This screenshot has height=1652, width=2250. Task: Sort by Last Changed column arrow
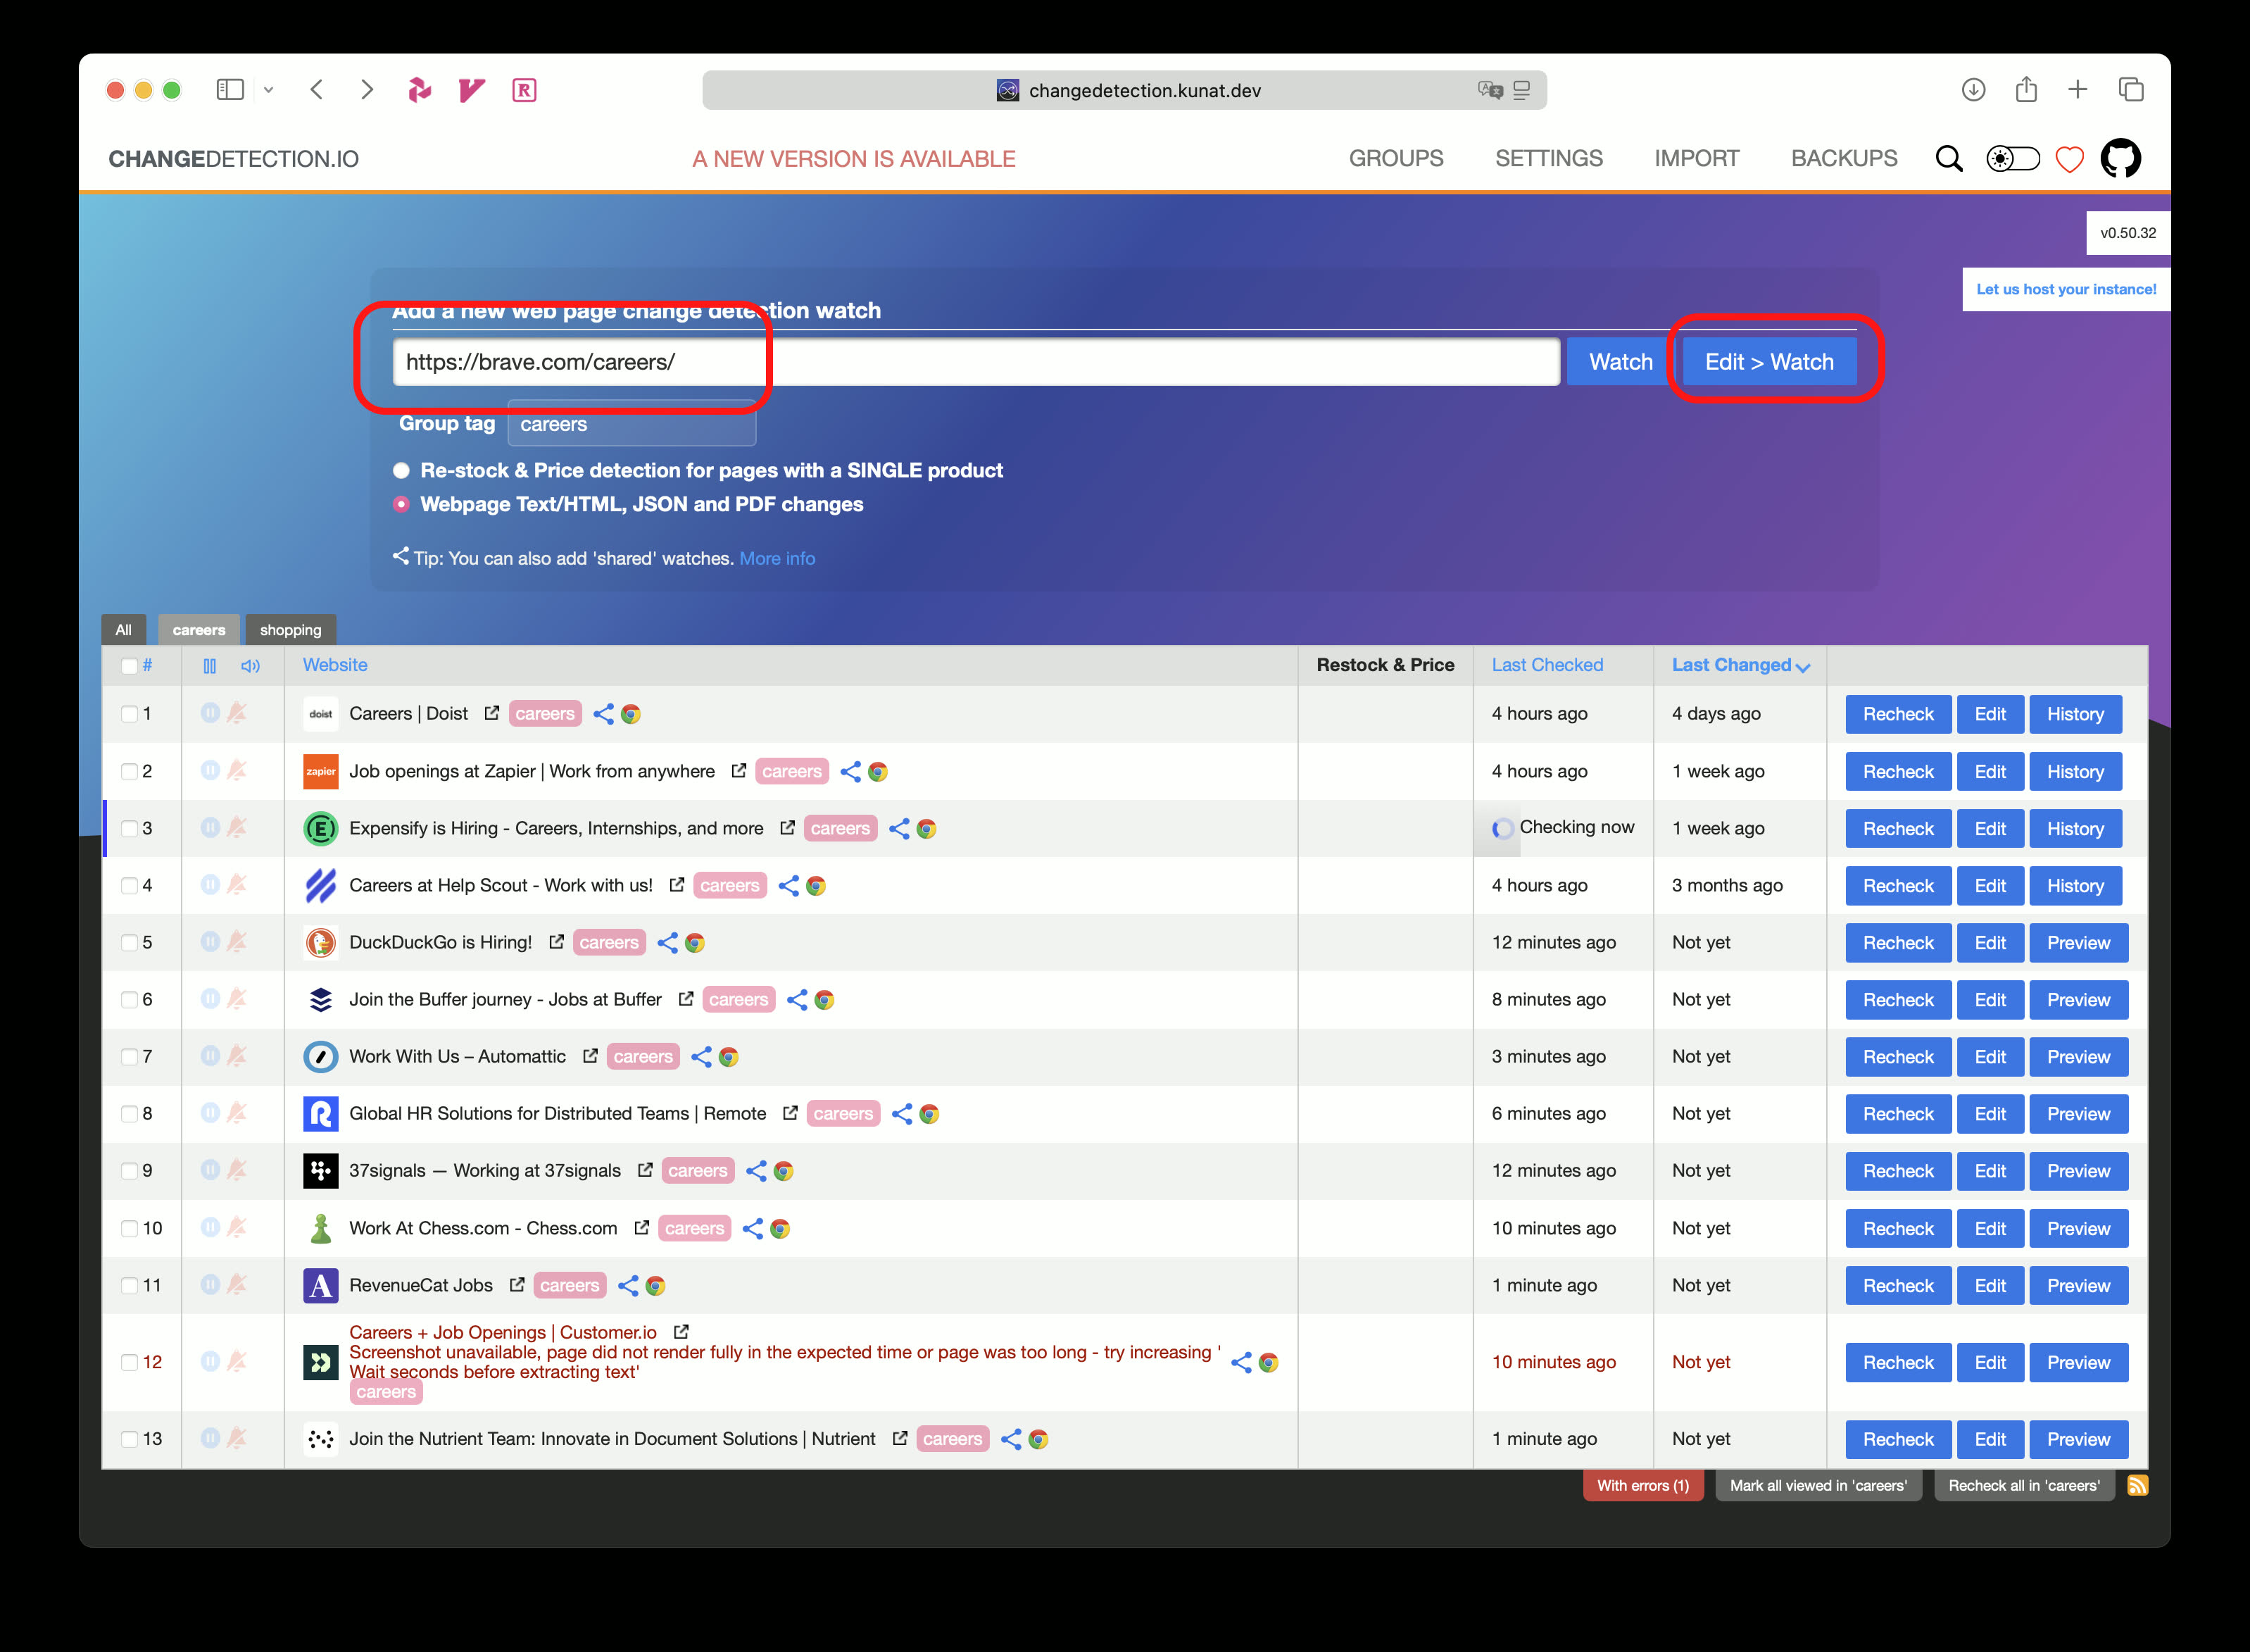click(1802, 667)
